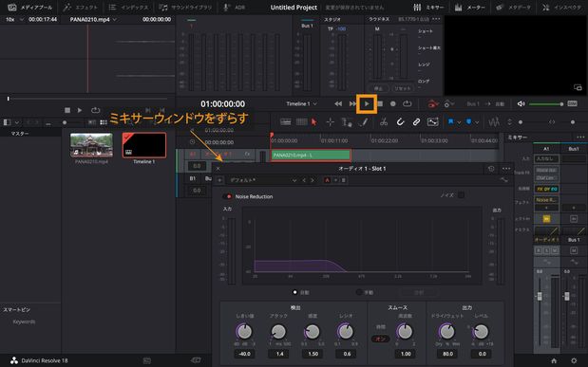This screenshot has height=367, width=588.
Task: Enable the ノイズ listen checkbox
Action: pyautogui.click(x=462, y=195)
